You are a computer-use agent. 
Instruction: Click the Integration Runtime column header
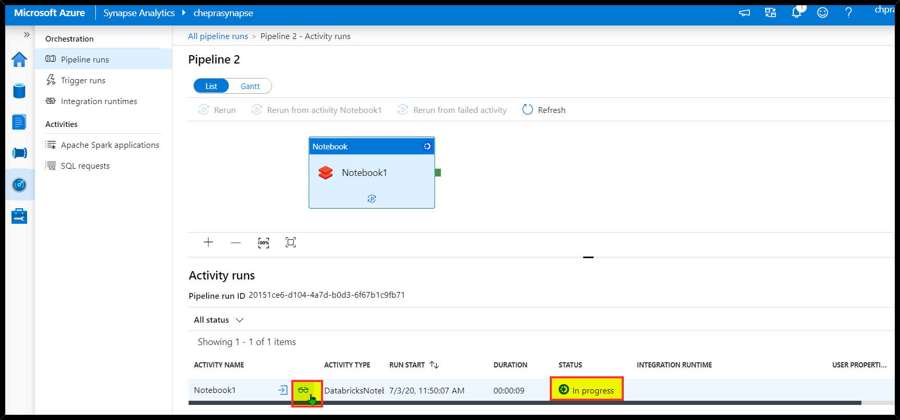click(x=674, y=365)
